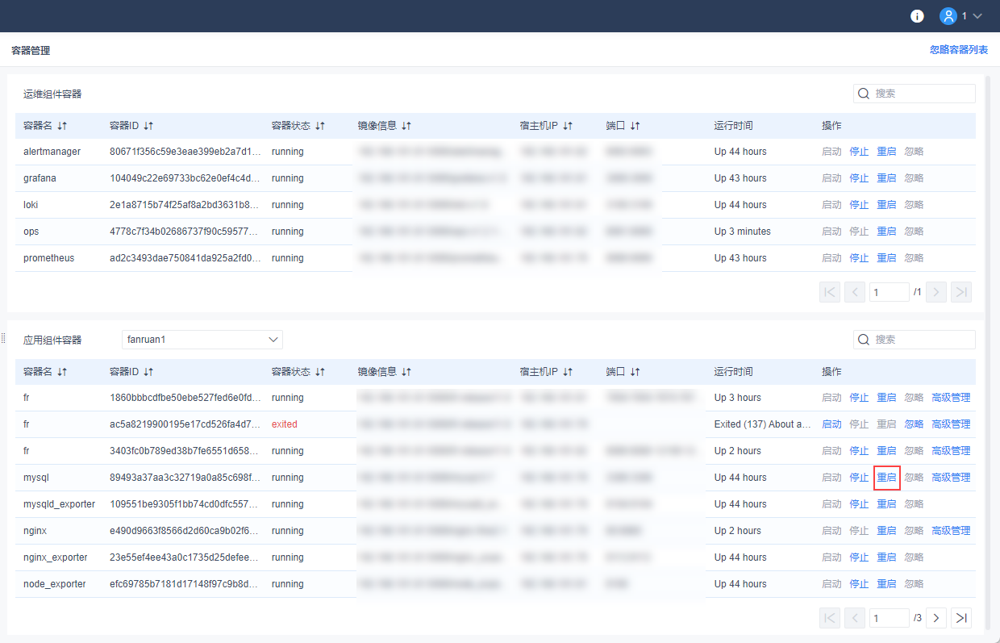Open 高级管理 for mysql container
The height and width of the screenshot is (643, 1000).
tap(951, 478)
